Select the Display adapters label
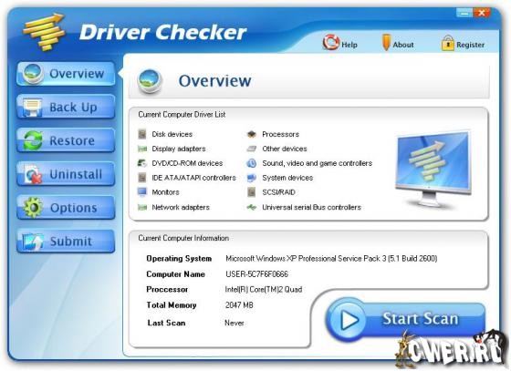The width and height of the screenshot is (511, 371). pyautogui.click(x=179, y=149)
